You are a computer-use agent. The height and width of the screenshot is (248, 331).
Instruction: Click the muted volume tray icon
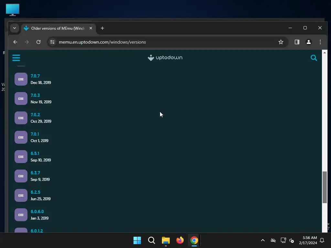[x=292, y=240]
